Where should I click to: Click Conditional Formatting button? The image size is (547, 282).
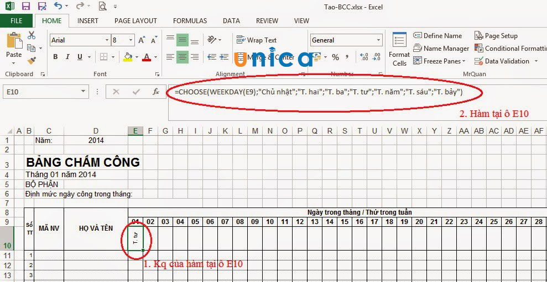tap(510, 49)
